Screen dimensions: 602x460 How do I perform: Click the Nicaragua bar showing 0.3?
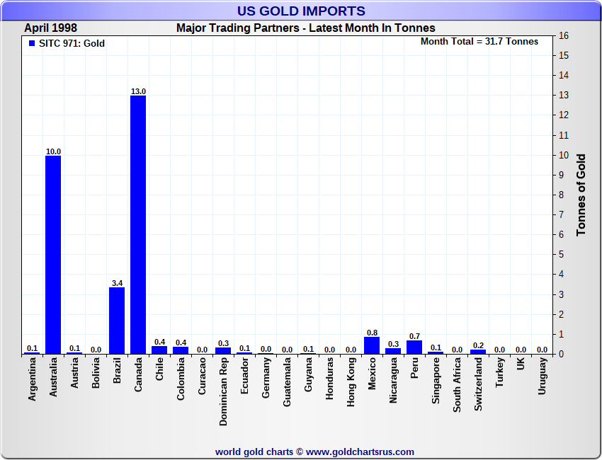point(393,350)
